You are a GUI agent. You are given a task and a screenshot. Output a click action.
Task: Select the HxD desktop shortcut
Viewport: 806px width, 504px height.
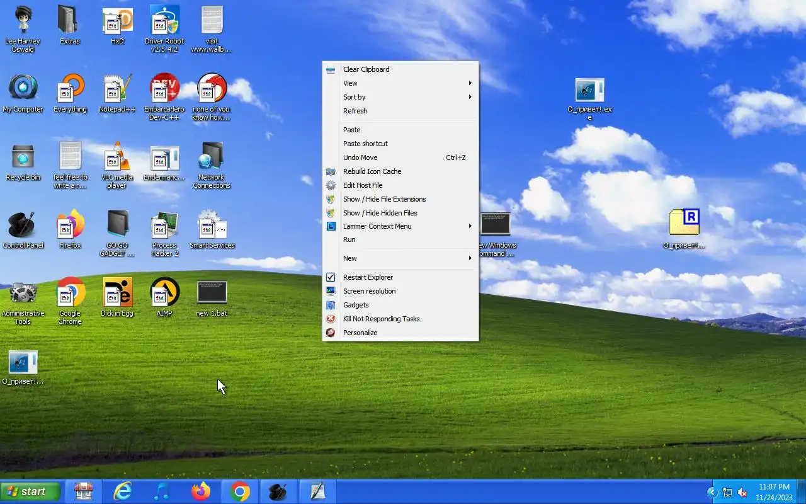(x=117, y=25)
